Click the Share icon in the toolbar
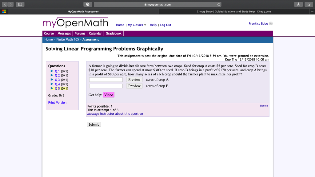 [298, 4]
